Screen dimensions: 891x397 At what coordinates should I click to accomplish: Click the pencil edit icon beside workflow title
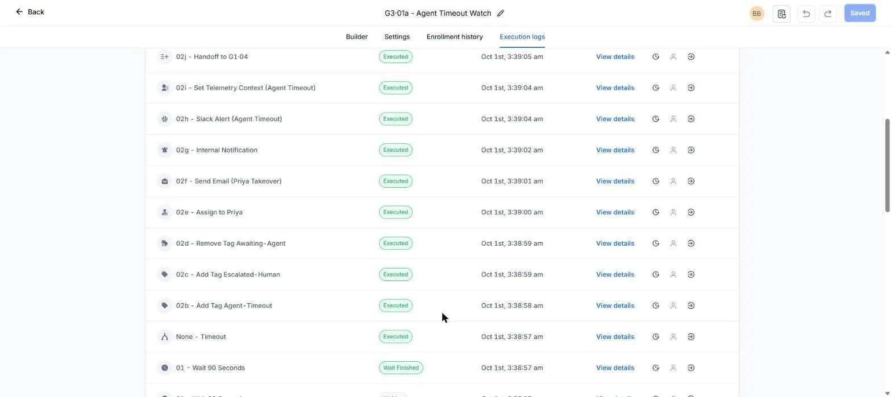[x=501, y=13]
